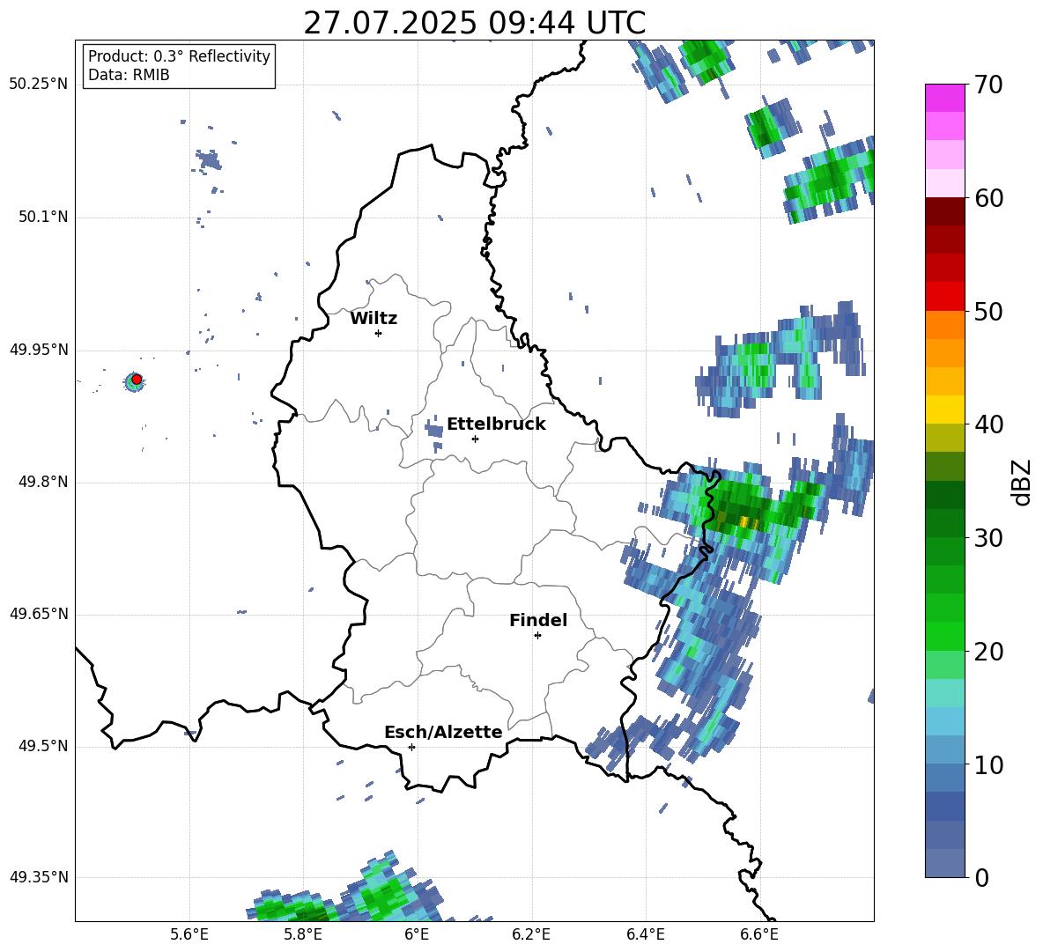Viewport: 1043px width, 952px height.
Task: Click the Findel city label
Action: click(538, 620)
